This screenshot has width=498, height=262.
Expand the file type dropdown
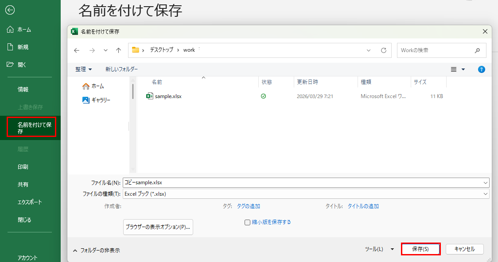coord(486,194)
